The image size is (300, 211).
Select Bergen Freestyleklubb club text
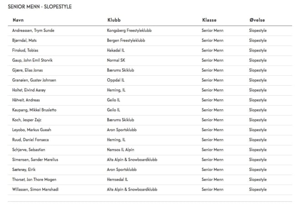pos(126,41)
